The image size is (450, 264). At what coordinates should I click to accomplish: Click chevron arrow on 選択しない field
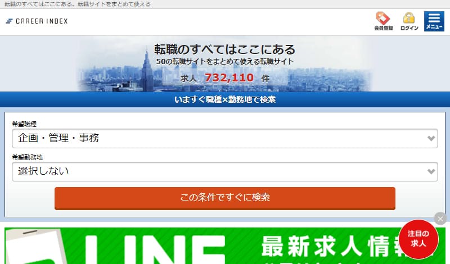[x=431, y=171]
